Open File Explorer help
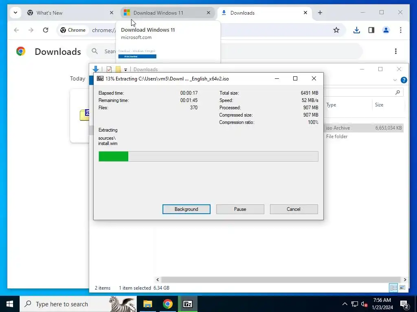Image resolution: width=417 pixels, height=312 pixels. 404,80
